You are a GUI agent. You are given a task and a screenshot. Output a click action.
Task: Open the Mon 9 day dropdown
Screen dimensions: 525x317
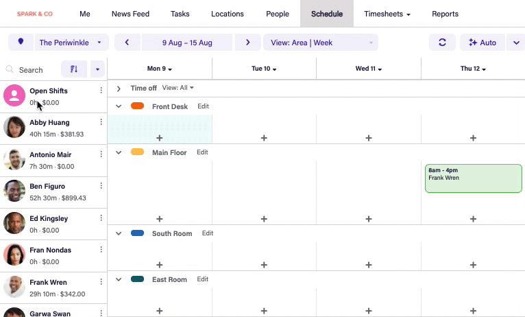(x=160, y=69)
